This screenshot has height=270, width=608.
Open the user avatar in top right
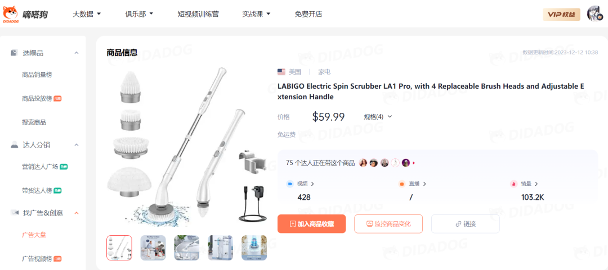[x=594, y=14]
